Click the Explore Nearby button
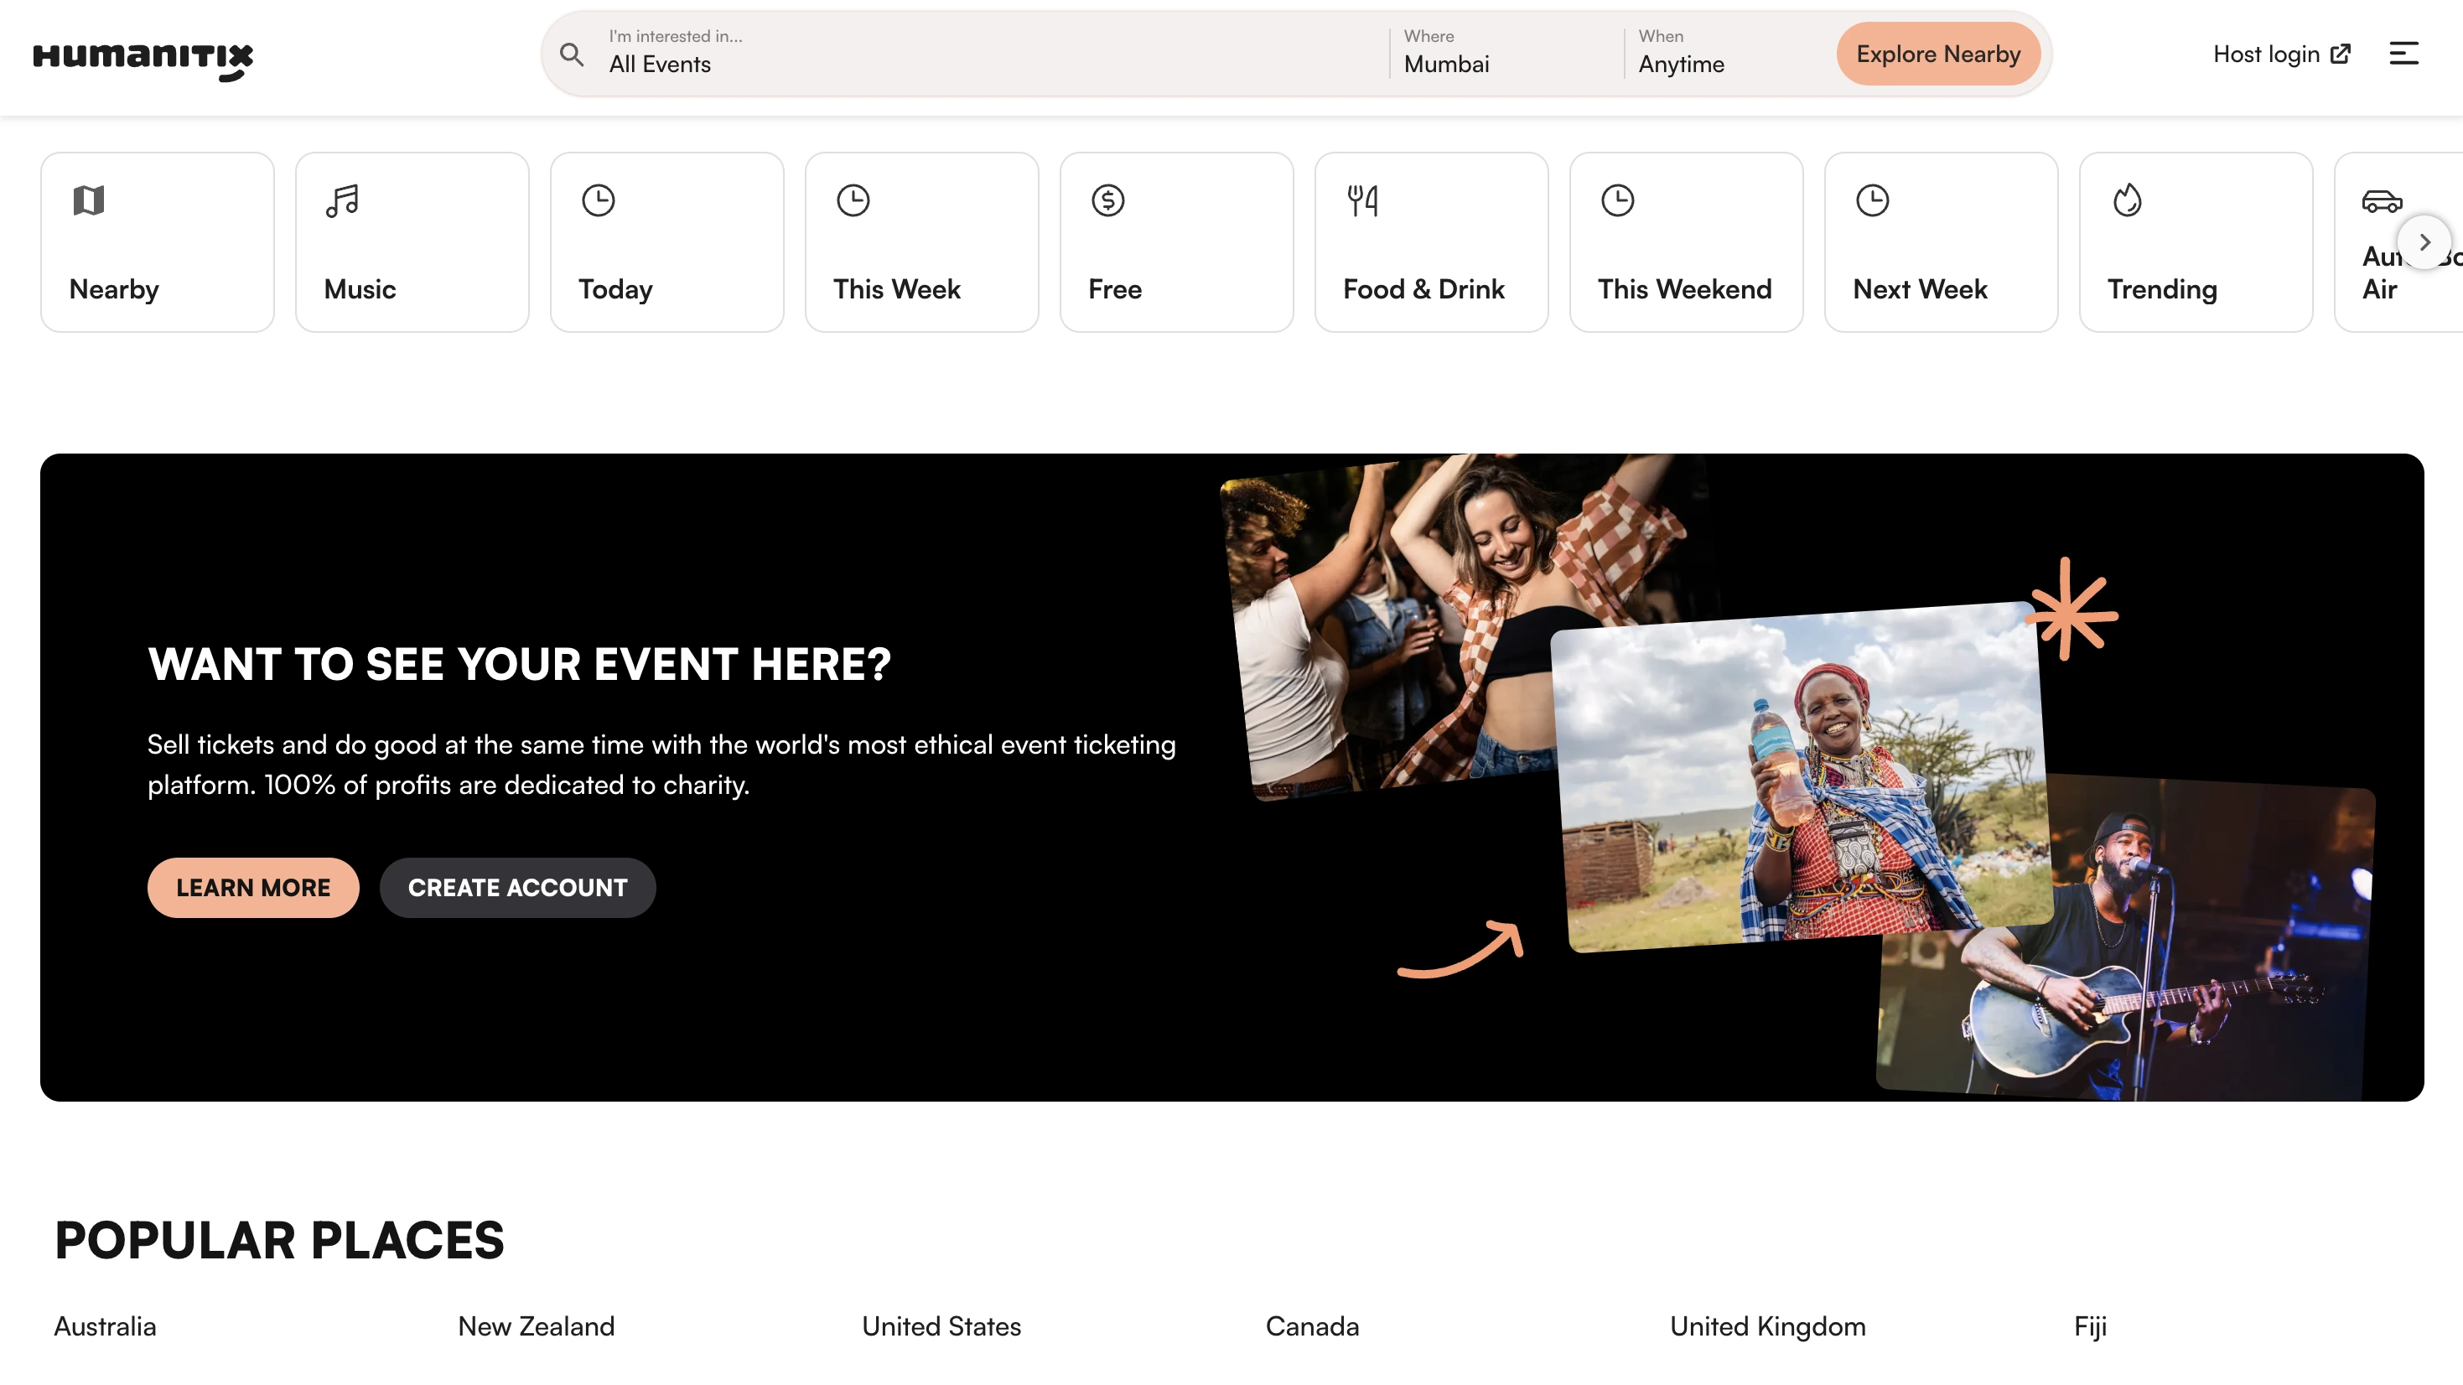This screenshot has height=1385, width=2463. tap(1937, 54)
